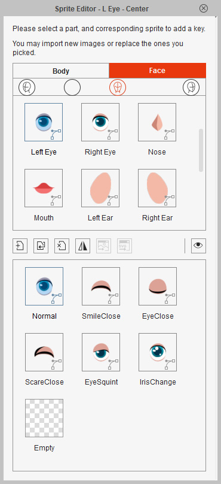Select the Left Eye part thumbnail
Screen dimensions: 221x484
(44, 122)
